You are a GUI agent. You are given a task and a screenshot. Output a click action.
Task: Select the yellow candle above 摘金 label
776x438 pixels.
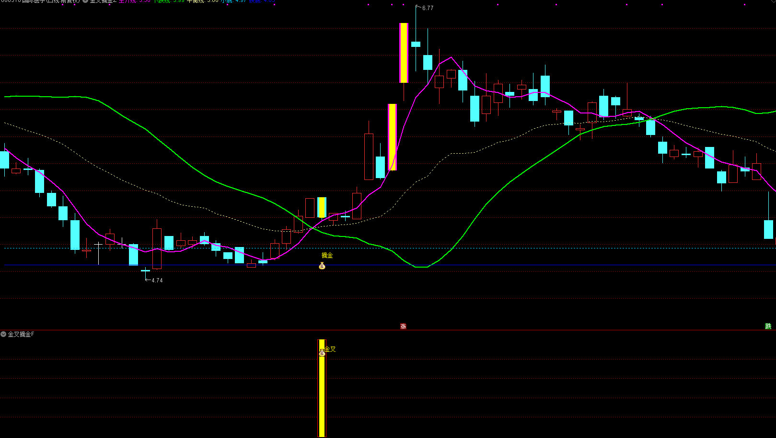[322, 207]
